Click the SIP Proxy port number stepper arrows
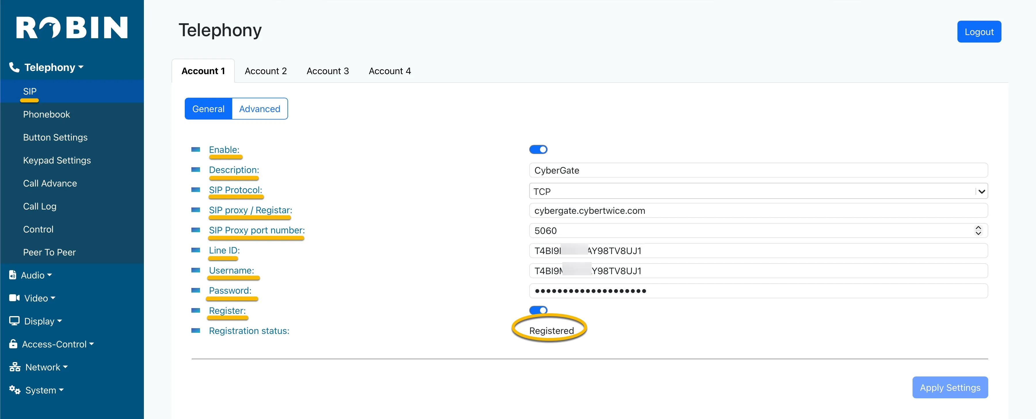This screenshot has width=1036, height=419. tap(978, 230)
